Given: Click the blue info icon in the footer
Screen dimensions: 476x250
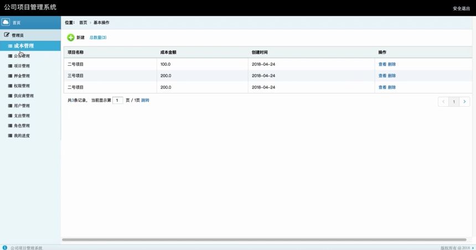Looking at the screenshot, I should 4,248.
